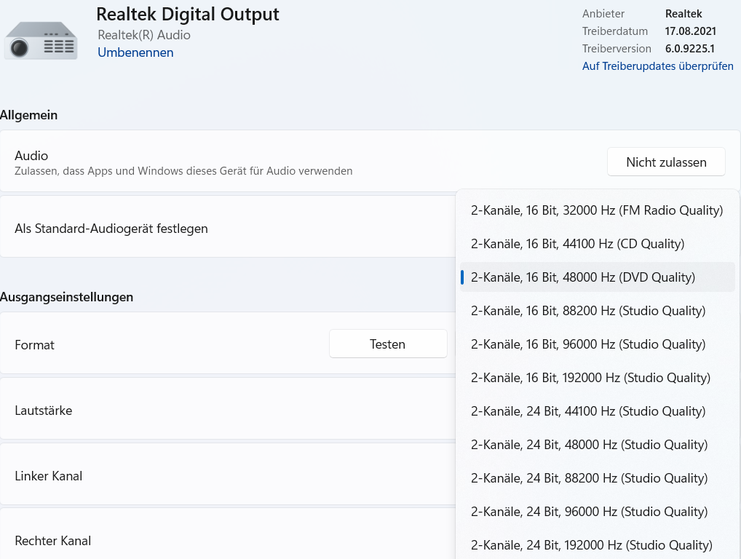Click the Realtek(R) Audio subtitle

click(x=144, y=35)
